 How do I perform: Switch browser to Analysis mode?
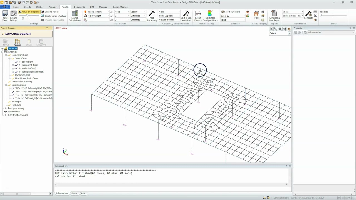17,42
